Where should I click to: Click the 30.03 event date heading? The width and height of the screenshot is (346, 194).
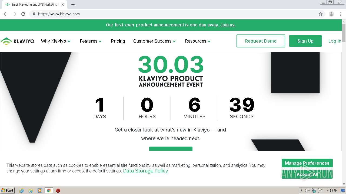(171, 64)
